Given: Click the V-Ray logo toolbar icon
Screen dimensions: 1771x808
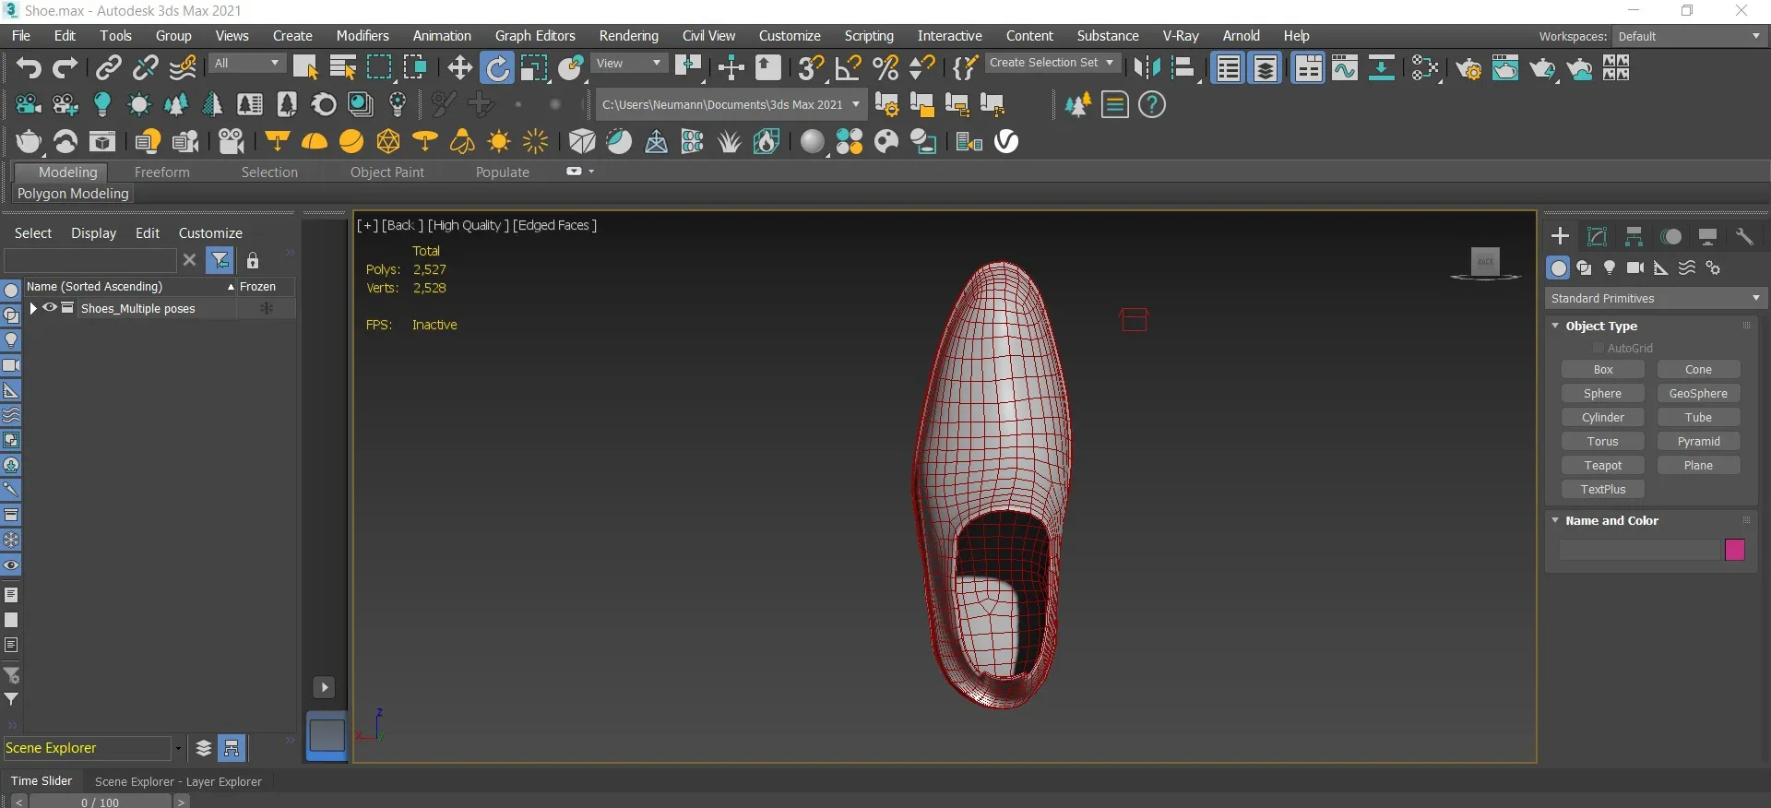Looking at the screenshot, I should (1006, 141).
